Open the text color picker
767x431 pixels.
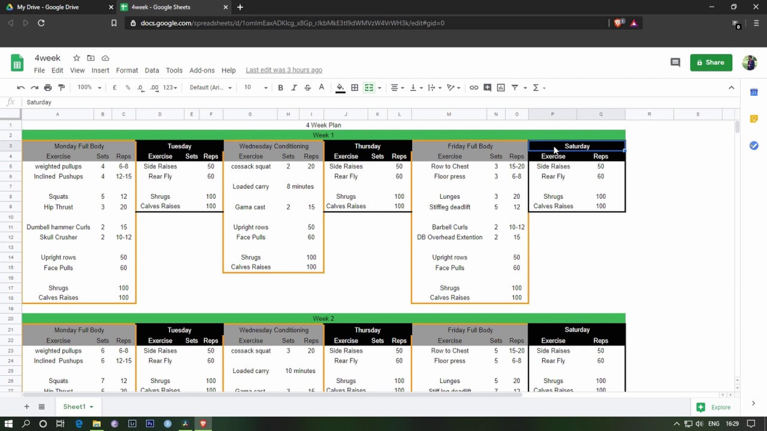(322, 87)
